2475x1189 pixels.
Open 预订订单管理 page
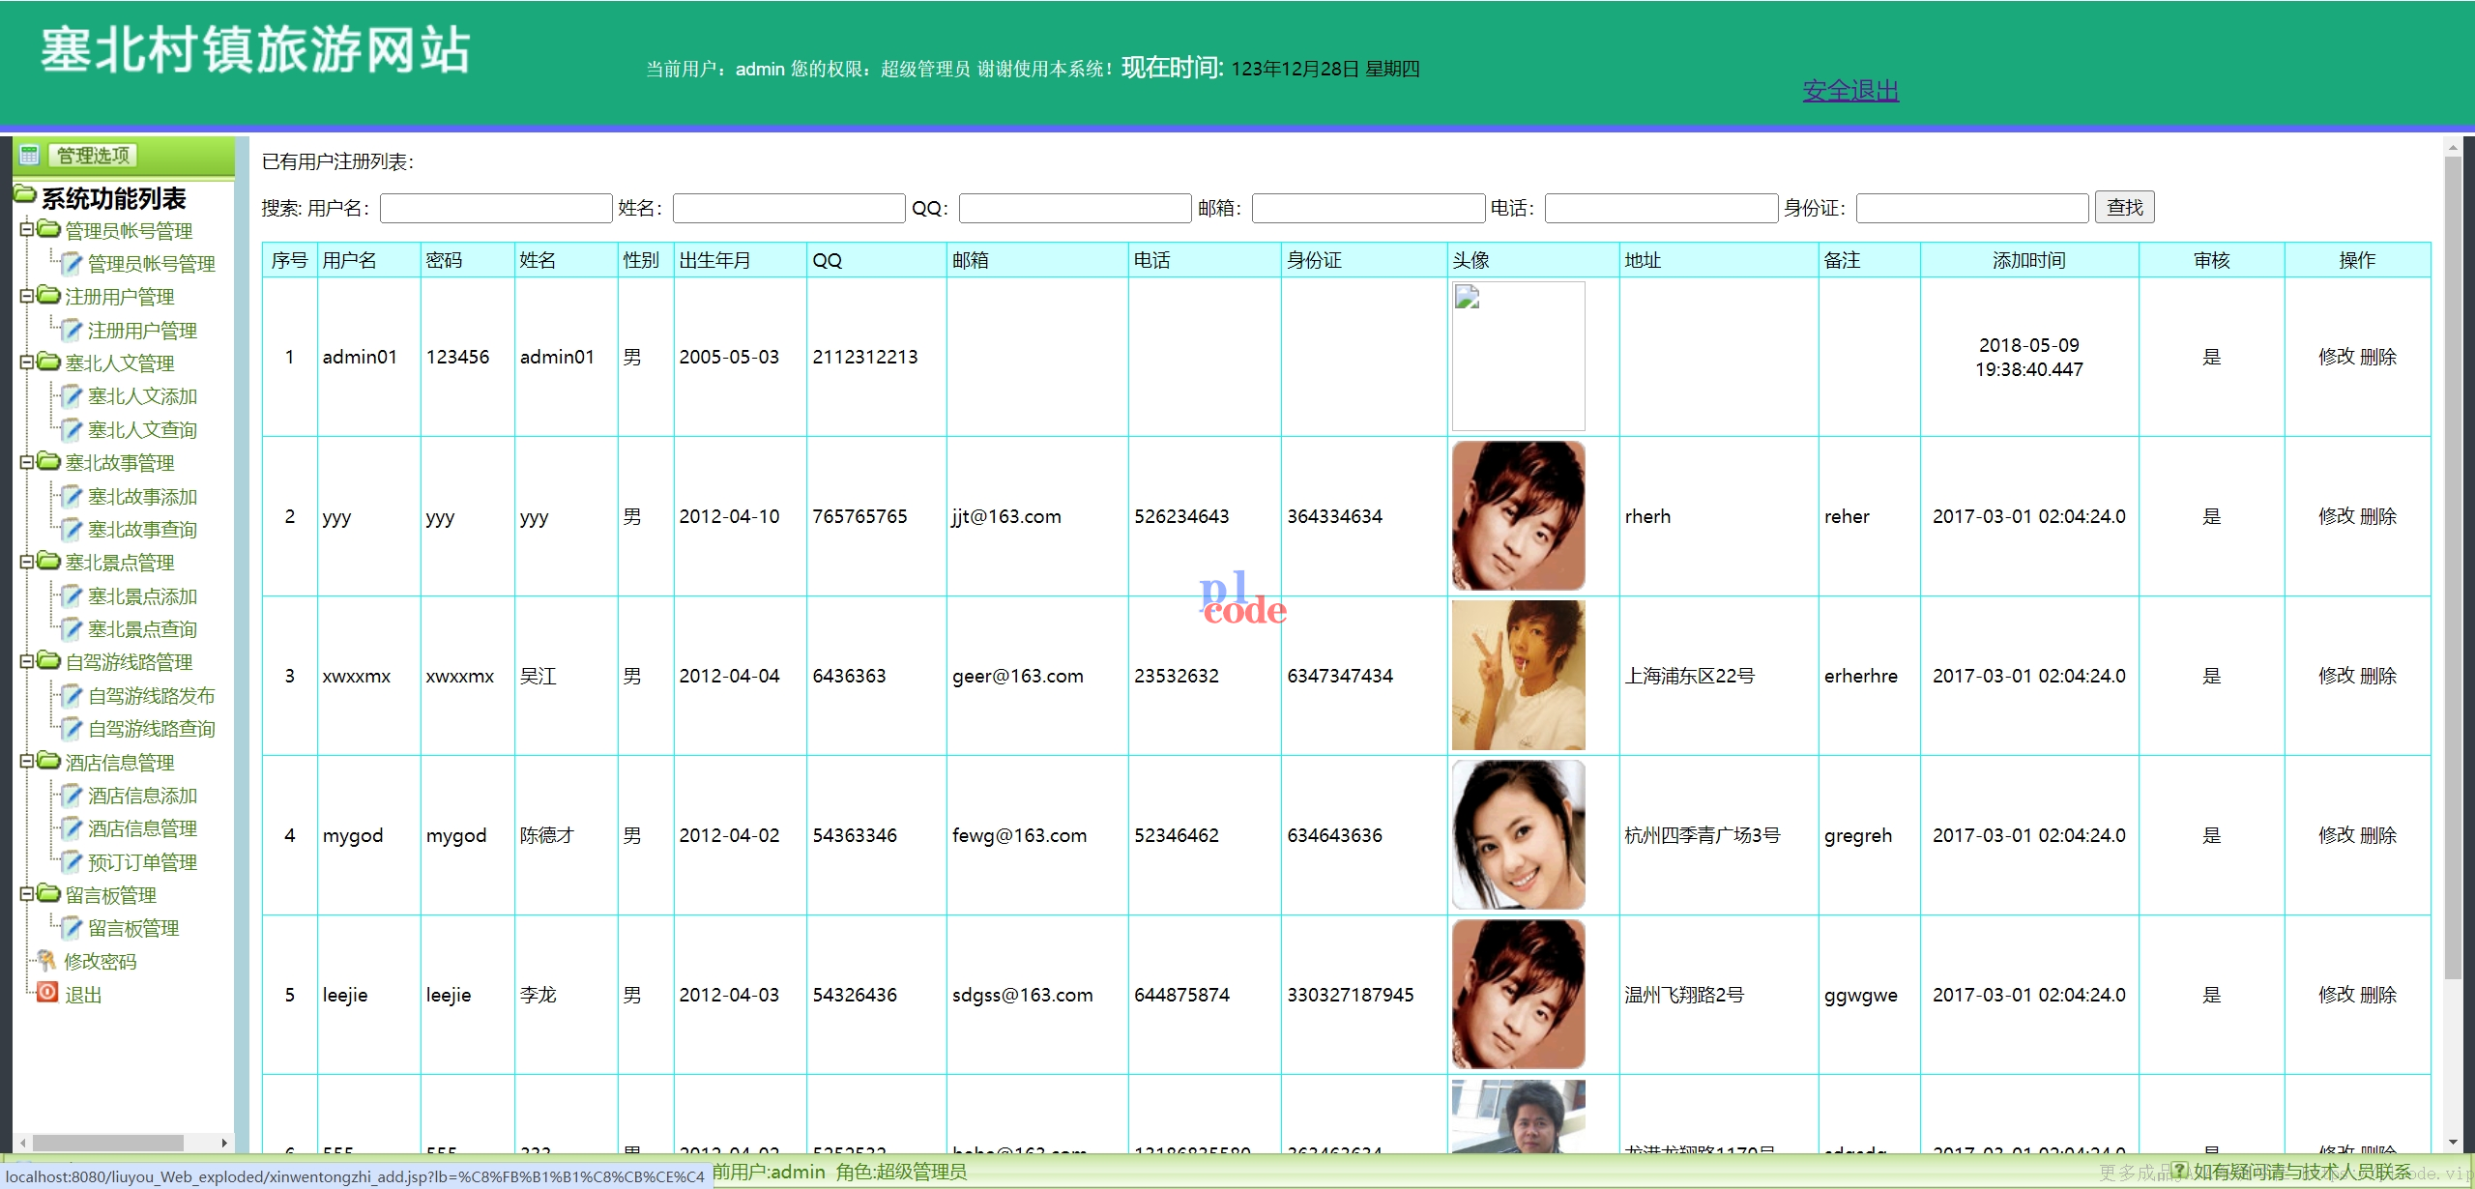142,862
